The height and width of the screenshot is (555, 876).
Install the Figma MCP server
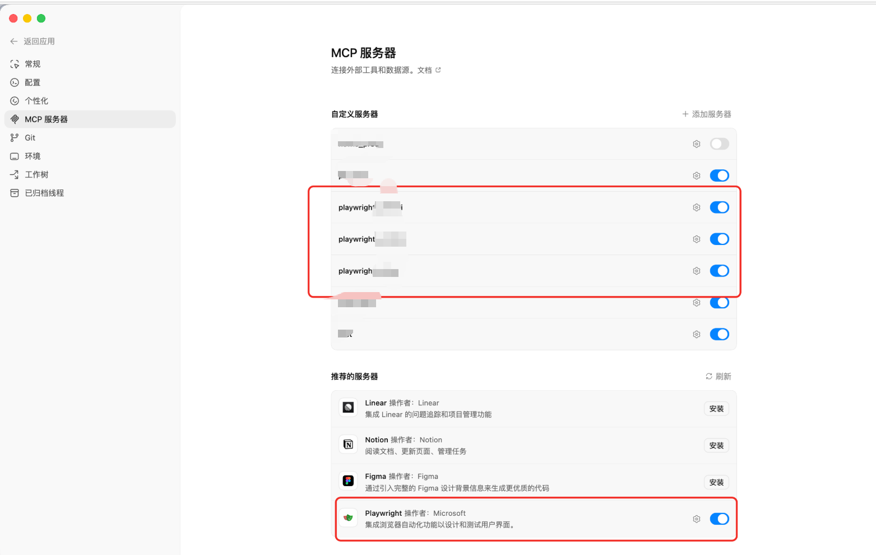tap(716, 483)
